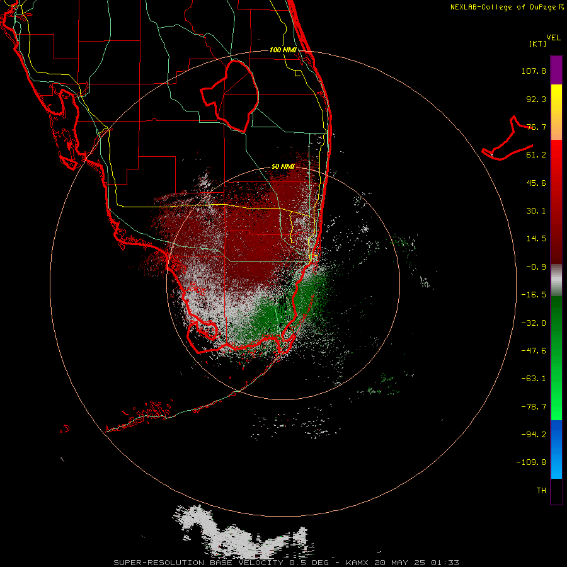Click the [KT] units label

[x=538, y=43]
